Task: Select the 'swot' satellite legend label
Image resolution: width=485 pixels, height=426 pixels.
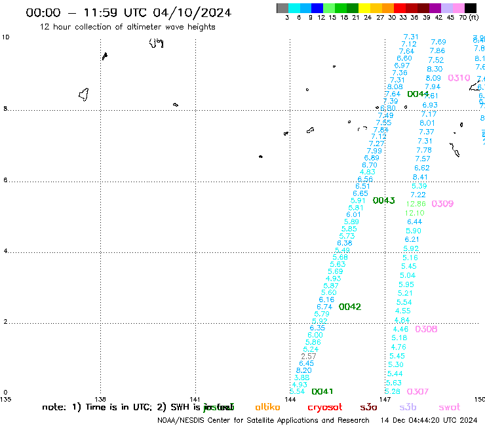Action: [x=450, y=408]
